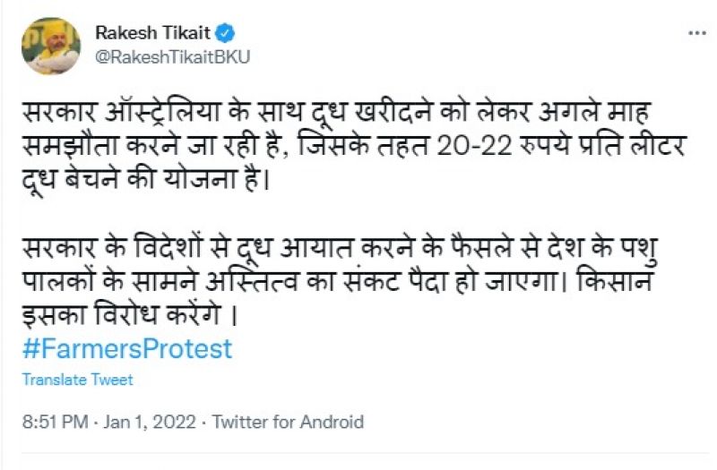Open the three-dot more options menu
717x470 pixels.
[x=696, y=33]
